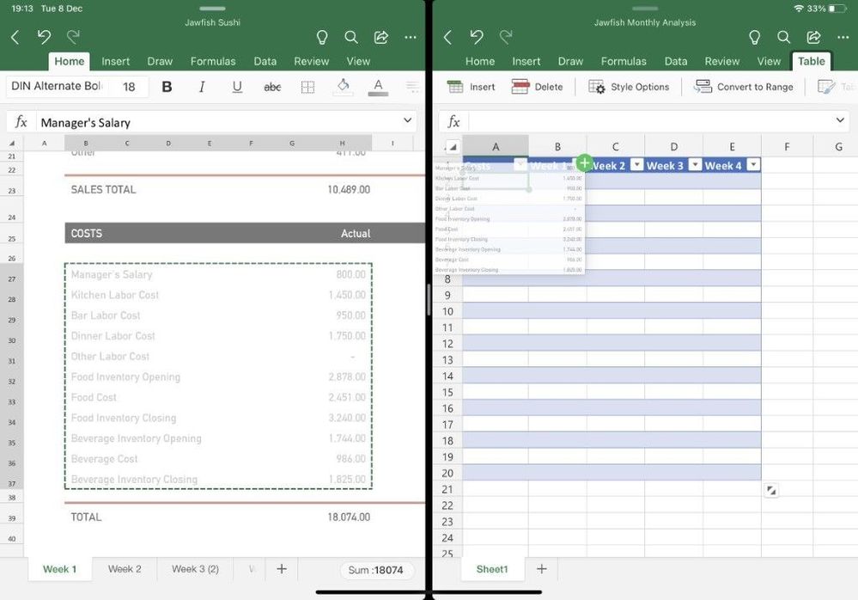858x600 pixels.
Task: Open cell borders tool in left ribbon
Action: [x=307, y=87]
